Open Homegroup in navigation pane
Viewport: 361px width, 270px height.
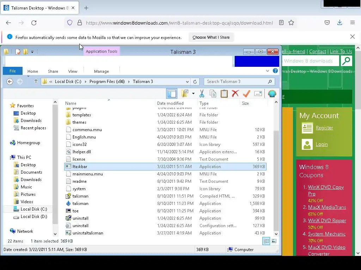[x=28, y=143]
